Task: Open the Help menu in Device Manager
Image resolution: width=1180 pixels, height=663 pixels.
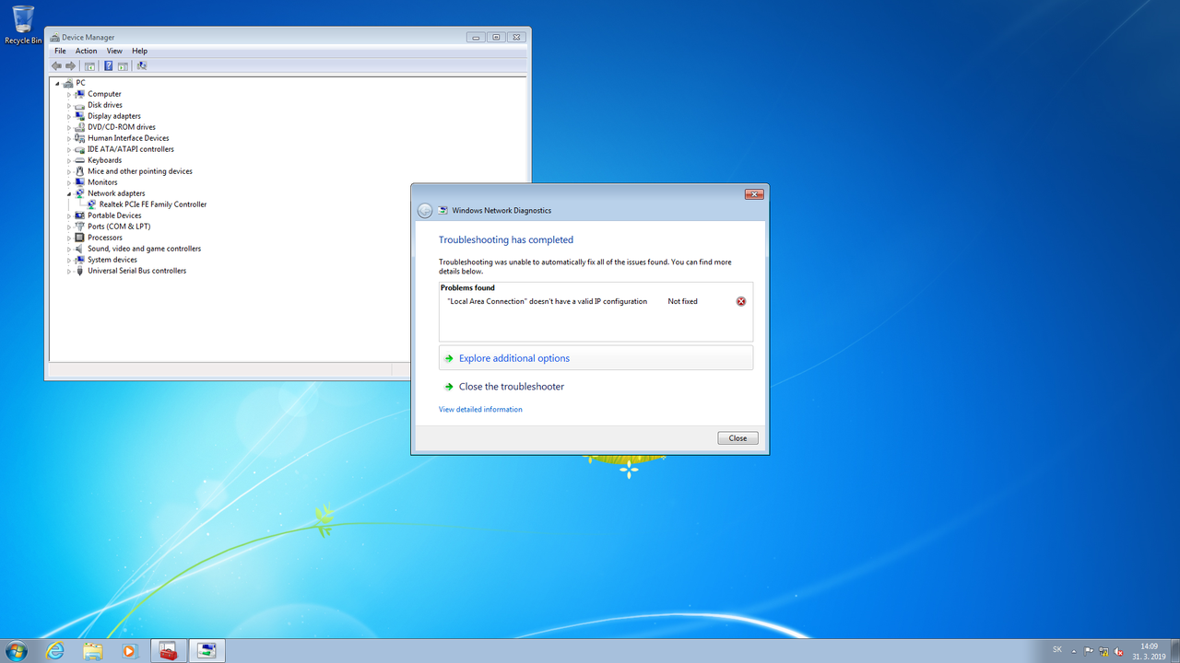Action: [x=139, y=52]
